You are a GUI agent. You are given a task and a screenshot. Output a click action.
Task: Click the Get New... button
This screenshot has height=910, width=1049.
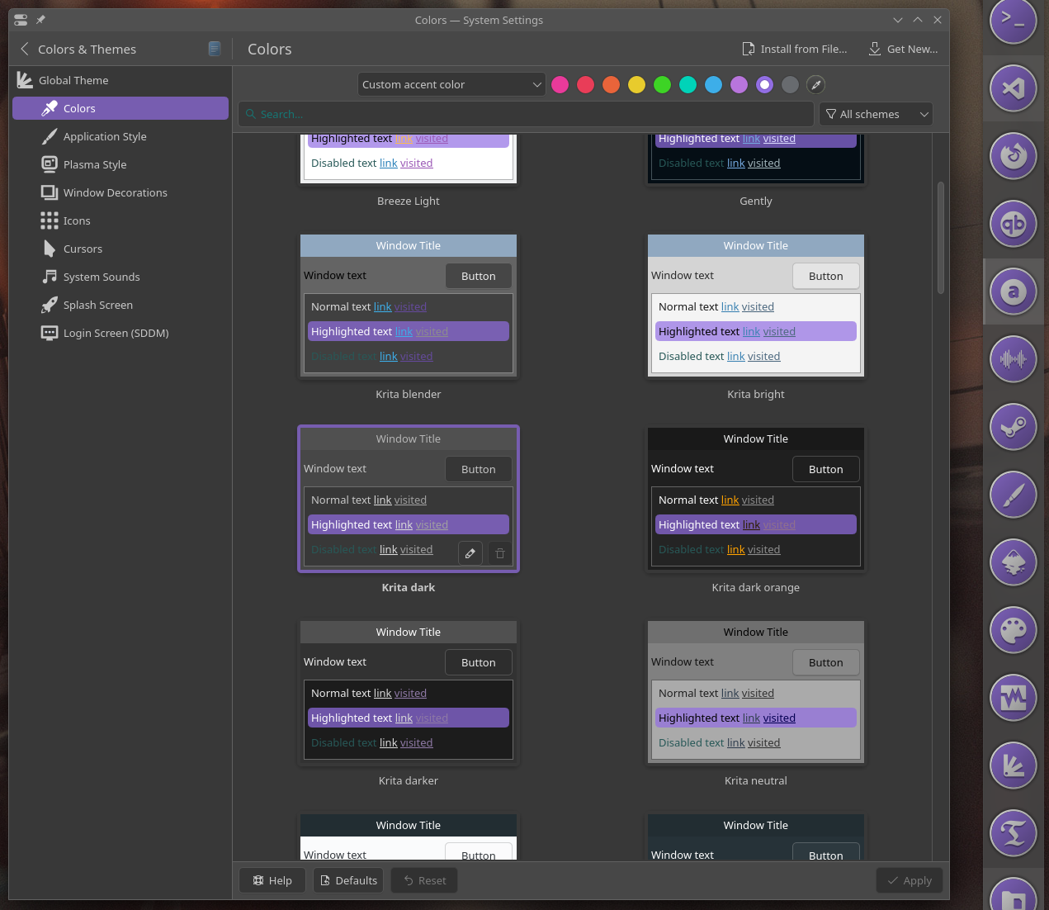click(903, 49)
